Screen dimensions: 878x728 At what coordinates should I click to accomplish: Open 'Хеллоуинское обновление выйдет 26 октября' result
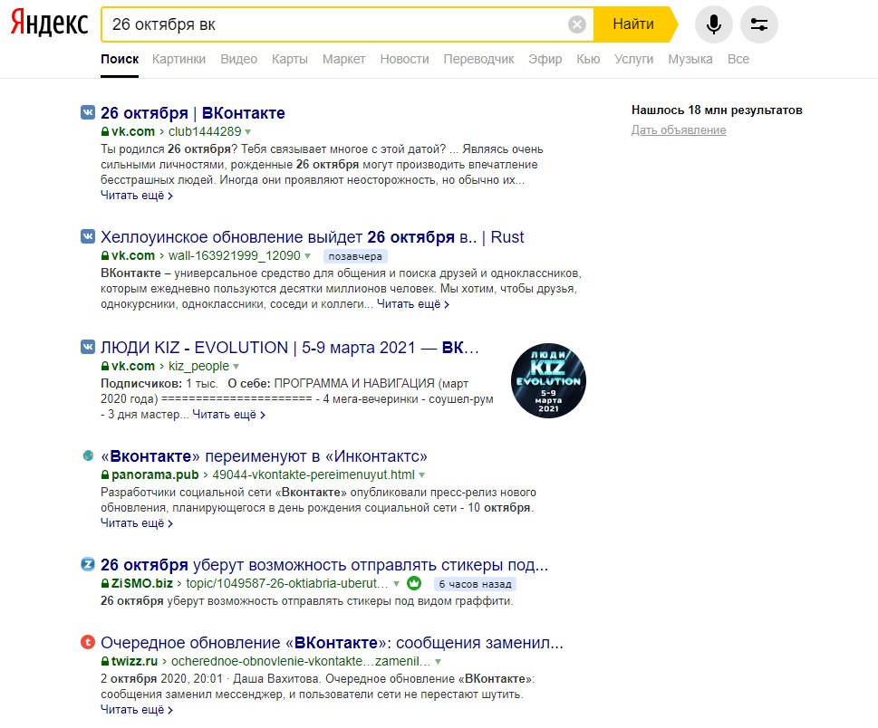pyautogui.click(x=313, y=237)
